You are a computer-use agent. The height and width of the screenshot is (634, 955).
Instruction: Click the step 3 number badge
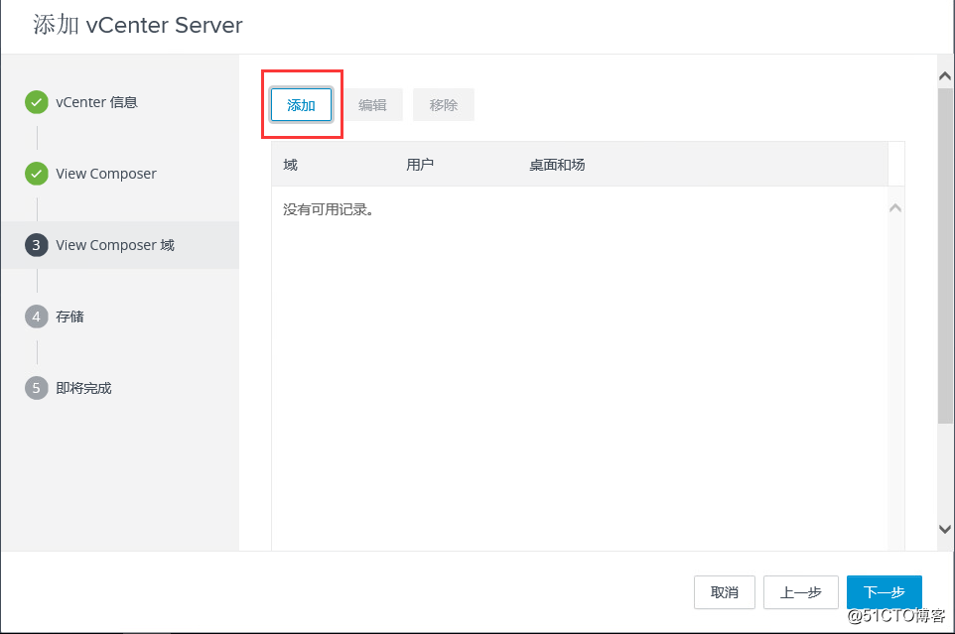(37, 245)
